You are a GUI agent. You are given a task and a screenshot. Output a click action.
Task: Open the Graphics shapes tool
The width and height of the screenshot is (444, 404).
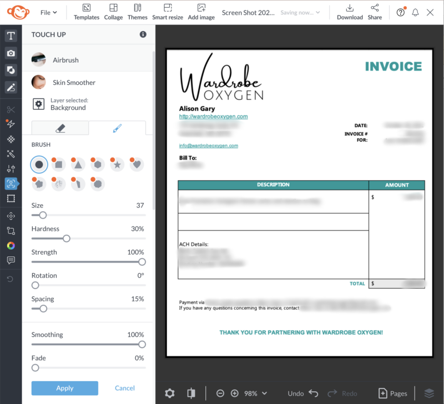[x=11, y=70]
